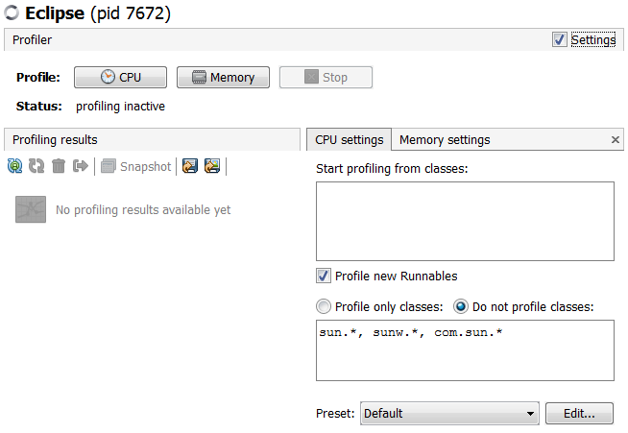
Task: Start Memory profiling
Action: [x=223, y=78]
